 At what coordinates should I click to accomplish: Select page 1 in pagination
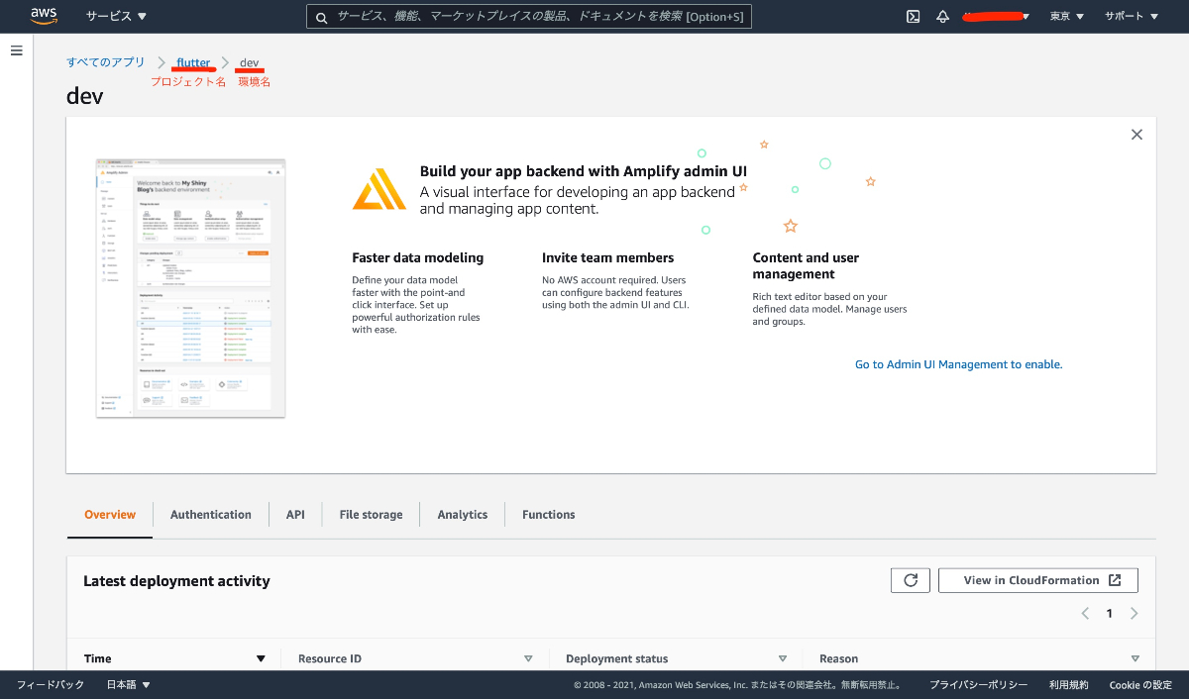[x=1110, y=614]
